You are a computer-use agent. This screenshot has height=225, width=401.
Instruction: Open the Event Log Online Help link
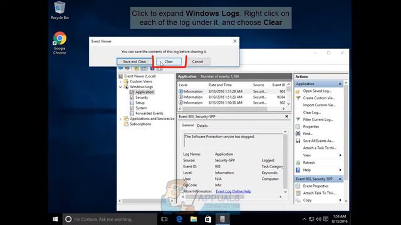click(233, 191)
